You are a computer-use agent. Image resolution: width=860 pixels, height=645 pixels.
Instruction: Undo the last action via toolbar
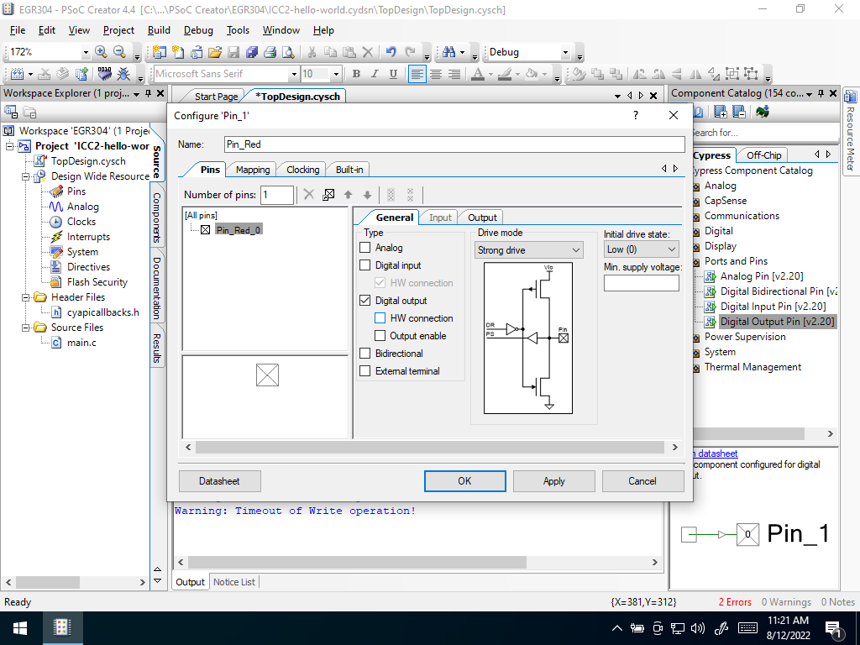click(391, 52)
